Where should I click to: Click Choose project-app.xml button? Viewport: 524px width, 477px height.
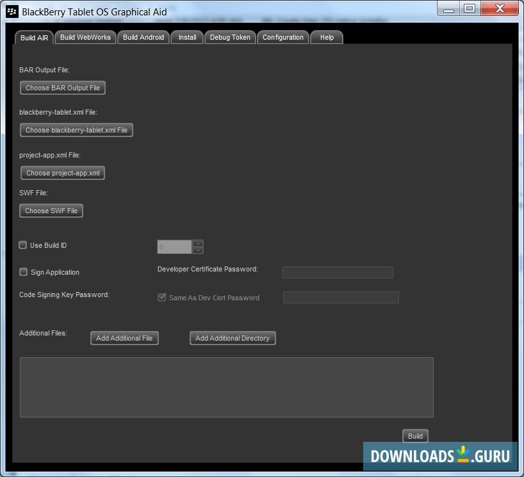[63, 173]
